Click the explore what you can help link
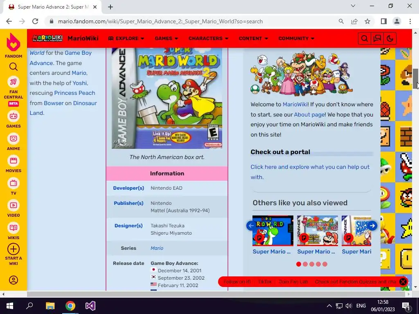The height and width of the screenshot is (314, 419). [x=310, y=172]
